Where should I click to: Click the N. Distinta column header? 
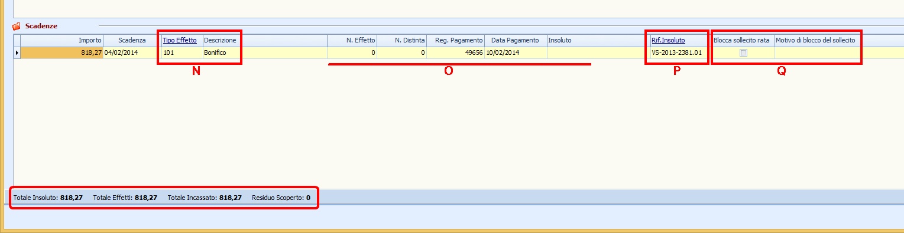click(402, 40)
